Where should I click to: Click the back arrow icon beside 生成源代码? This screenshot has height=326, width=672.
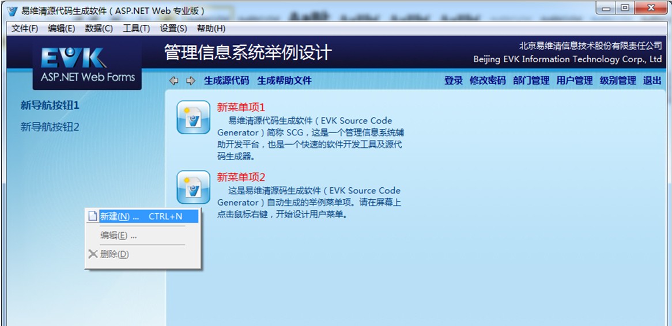[173, 81]
